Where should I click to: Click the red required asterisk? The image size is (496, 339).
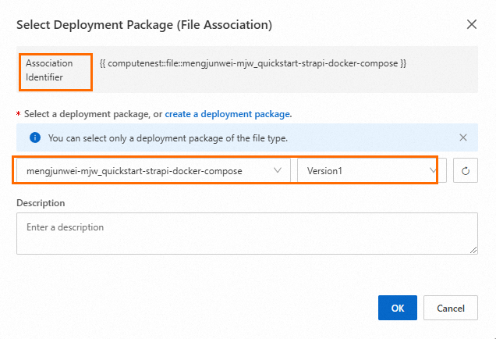[19, 114]
